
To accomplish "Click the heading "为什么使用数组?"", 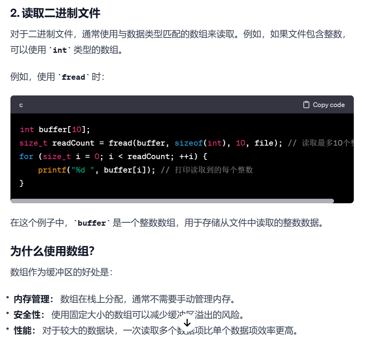I will (x=52, y=251).
